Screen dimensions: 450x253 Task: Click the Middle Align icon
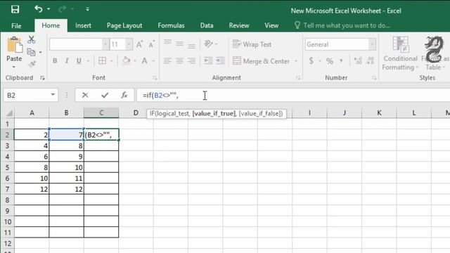(x=179, y=44)
